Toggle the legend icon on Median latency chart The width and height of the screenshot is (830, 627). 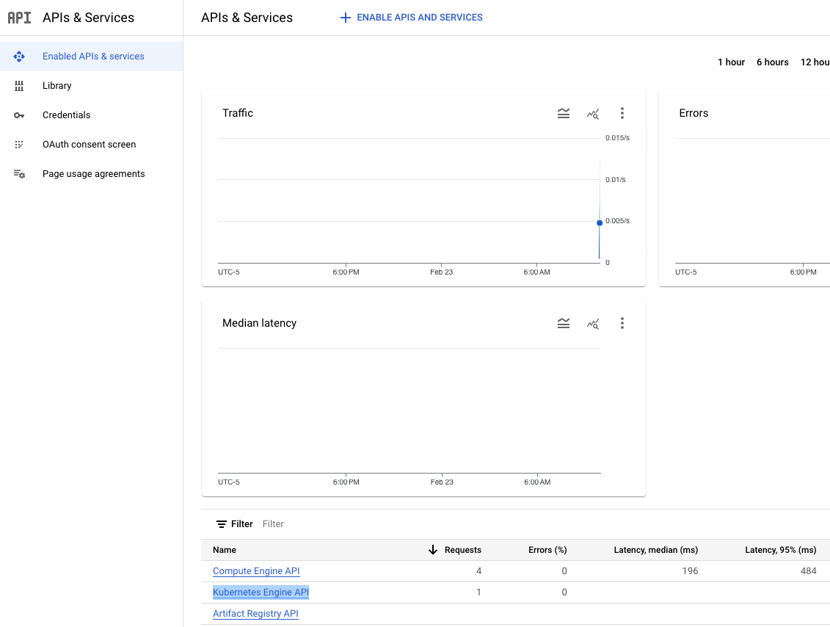coord(564,323)
